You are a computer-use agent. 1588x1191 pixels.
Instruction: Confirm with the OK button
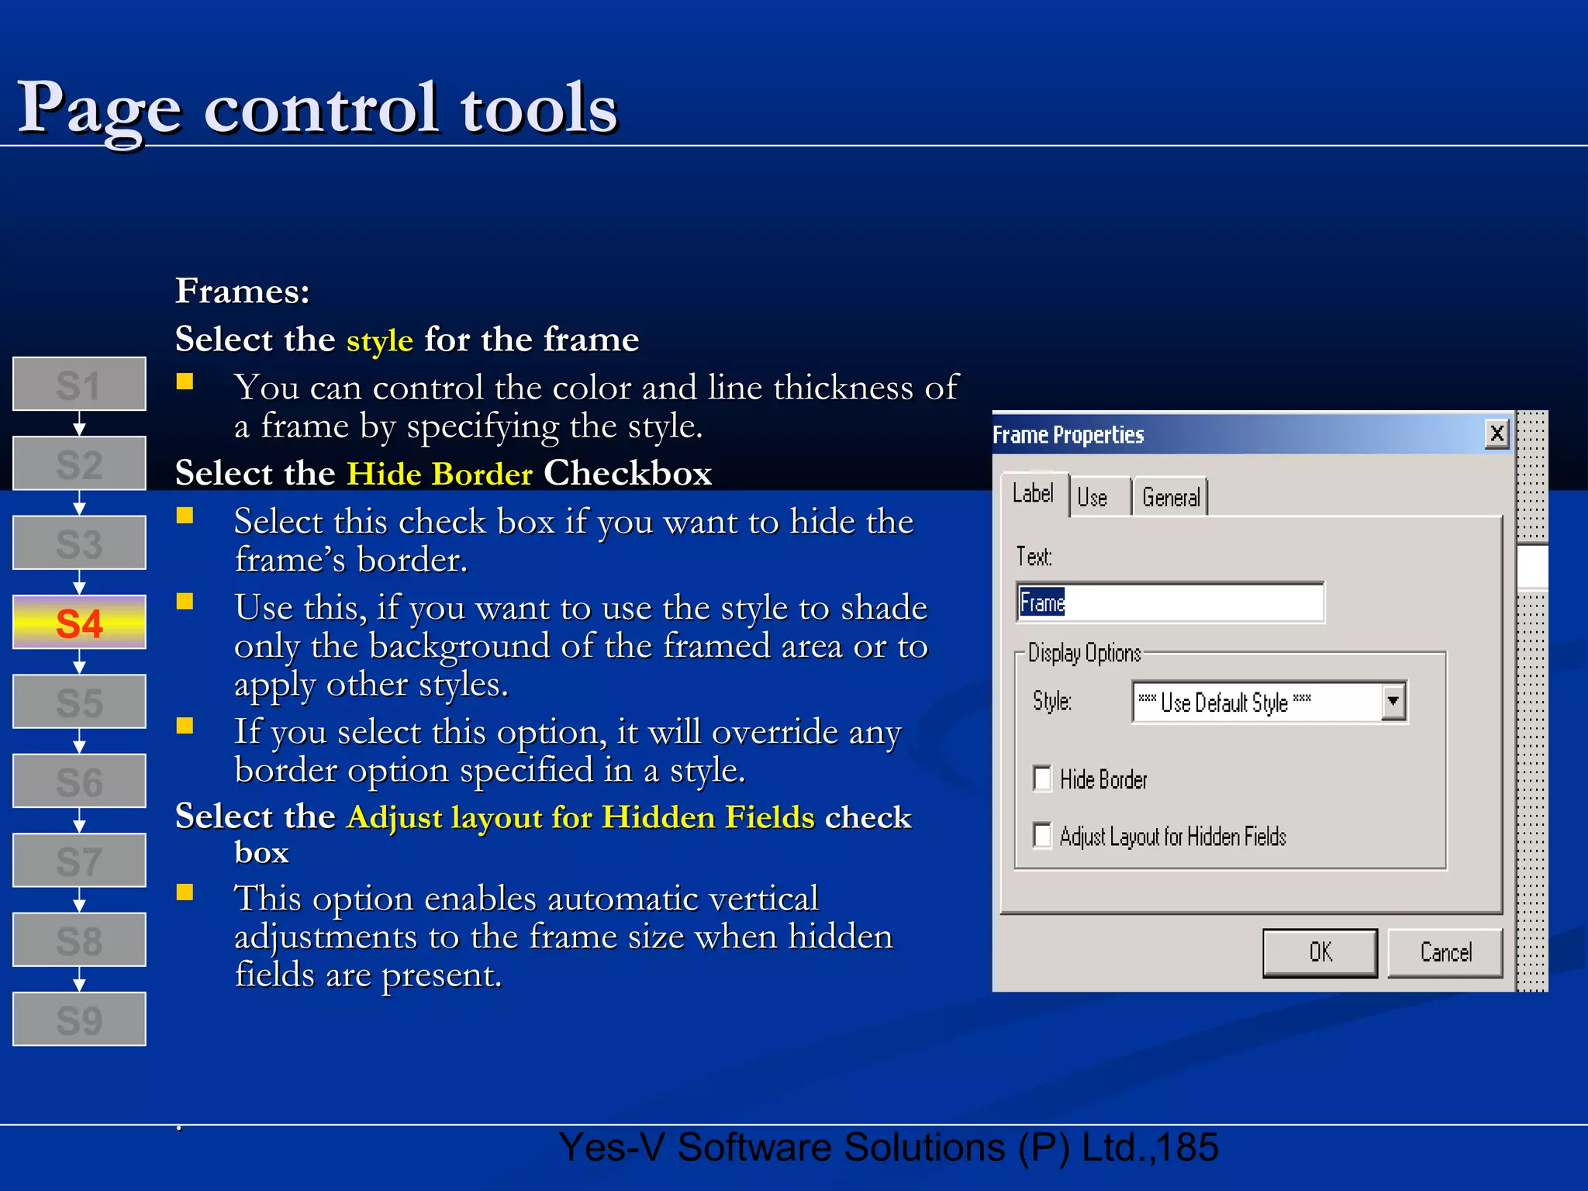[x=1320, y=952]
